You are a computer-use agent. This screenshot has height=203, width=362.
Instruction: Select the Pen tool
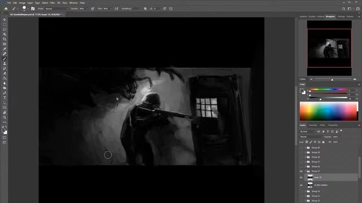(5, 93)
